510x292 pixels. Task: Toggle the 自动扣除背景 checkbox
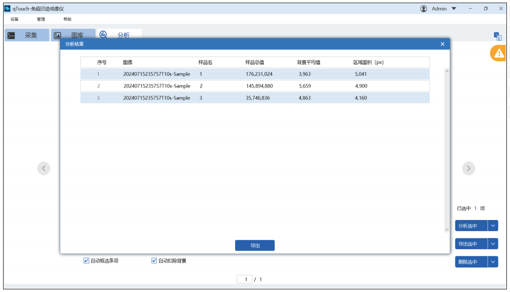154,261
